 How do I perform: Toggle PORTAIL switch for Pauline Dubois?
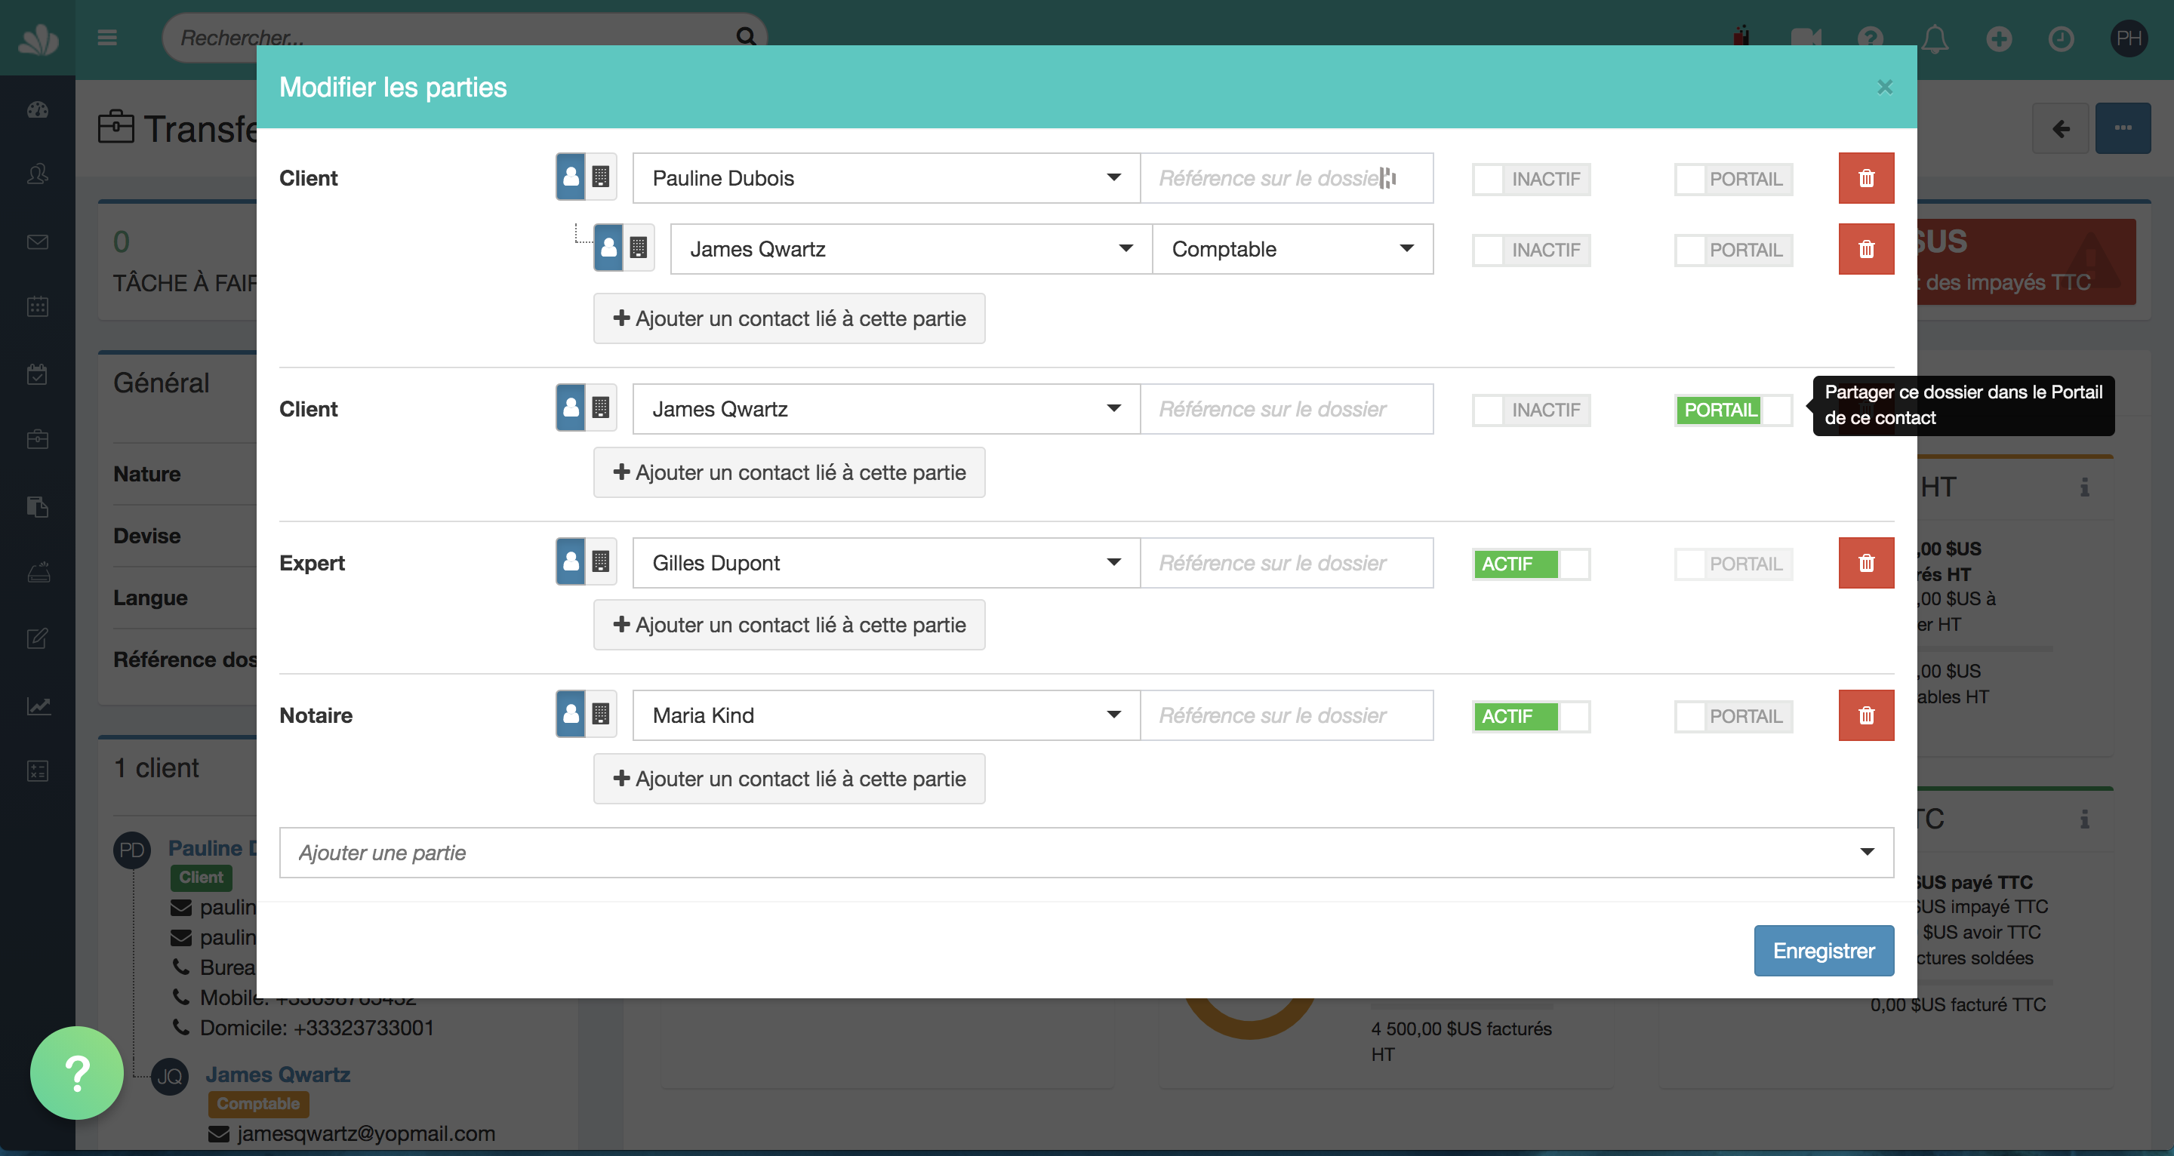pos(1733,179)
